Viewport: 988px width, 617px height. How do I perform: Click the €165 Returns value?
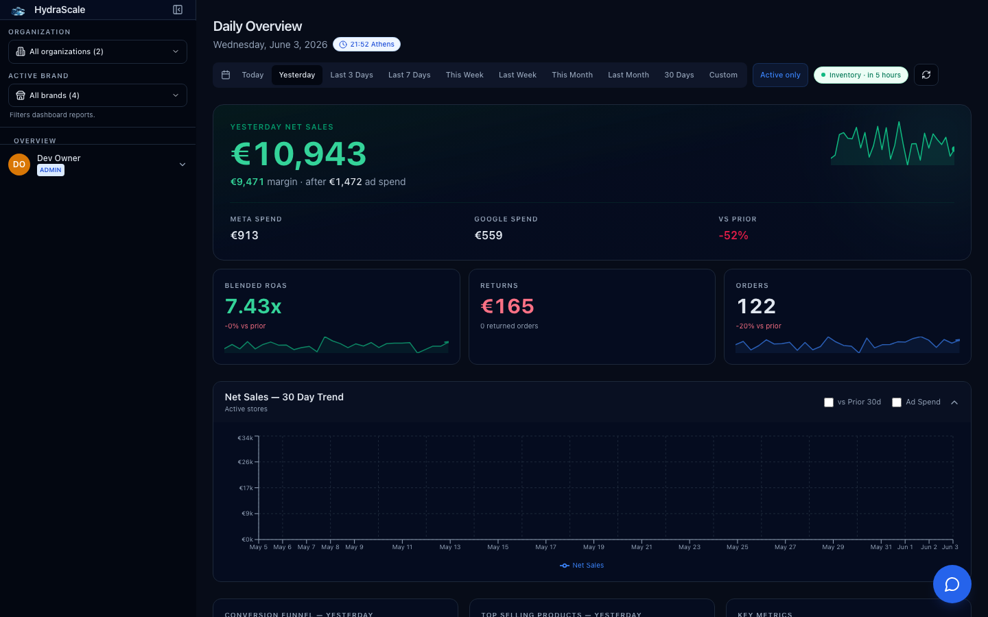tap(507, 306)
